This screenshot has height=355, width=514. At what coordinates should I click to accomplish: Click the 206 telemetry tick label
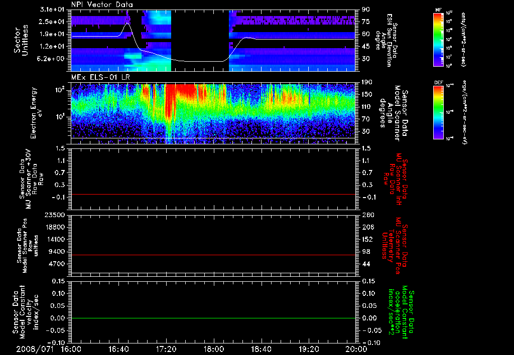[x=367, y=227]
